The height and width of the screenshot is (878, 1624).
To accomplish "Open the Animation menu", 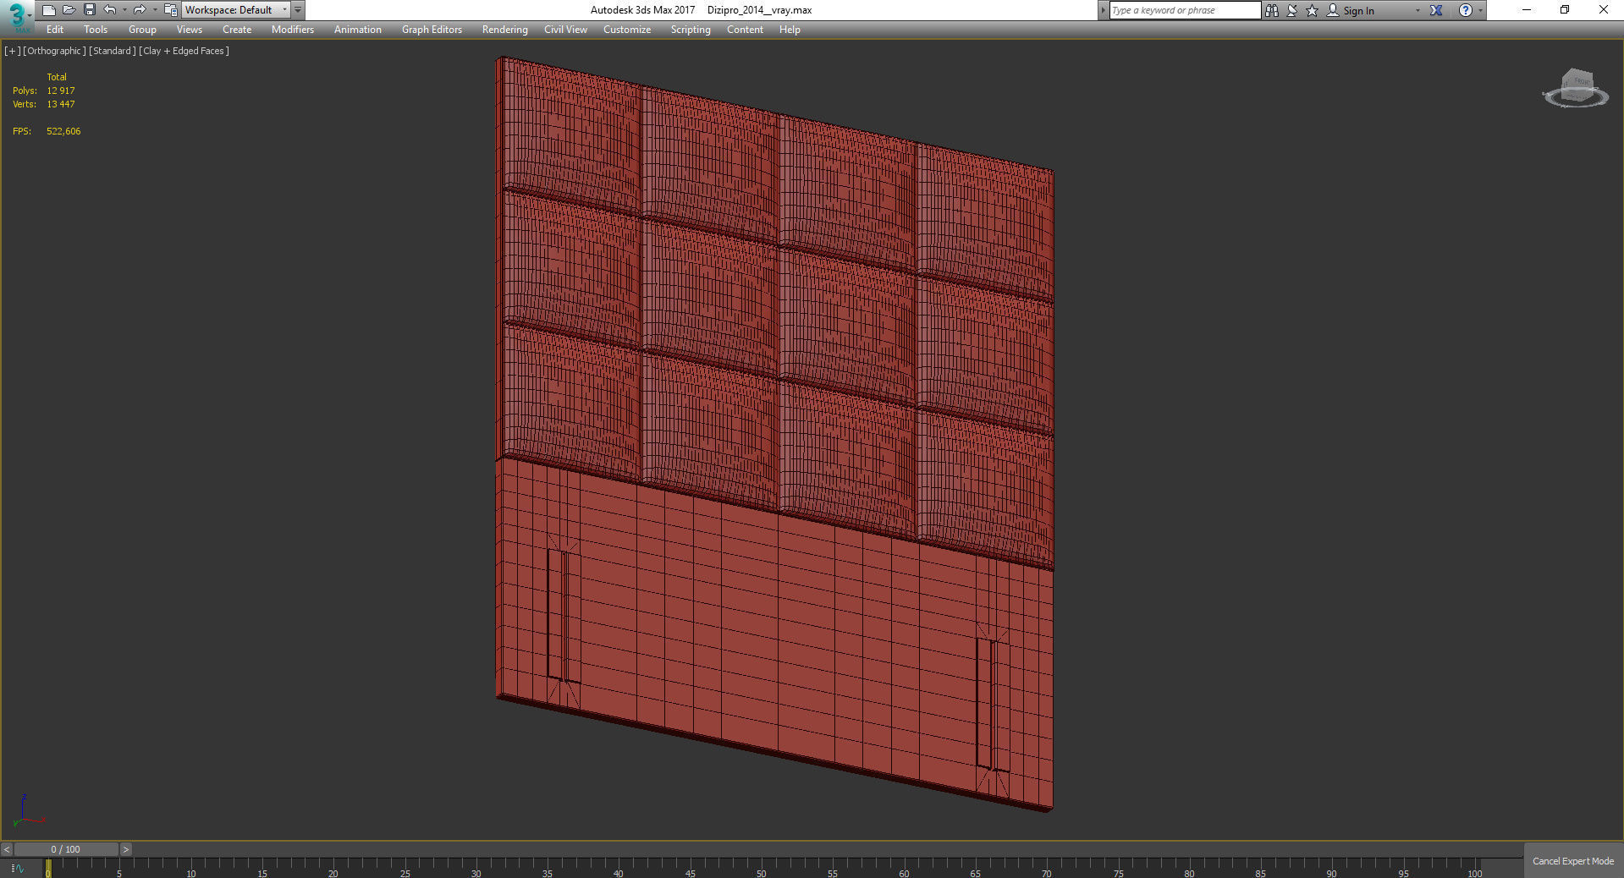I will 358,30.
